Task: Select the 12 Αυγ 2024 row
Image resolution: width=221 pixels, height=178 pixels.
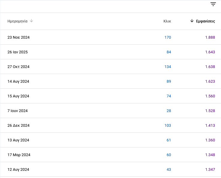Action: [x=110, y=169]
